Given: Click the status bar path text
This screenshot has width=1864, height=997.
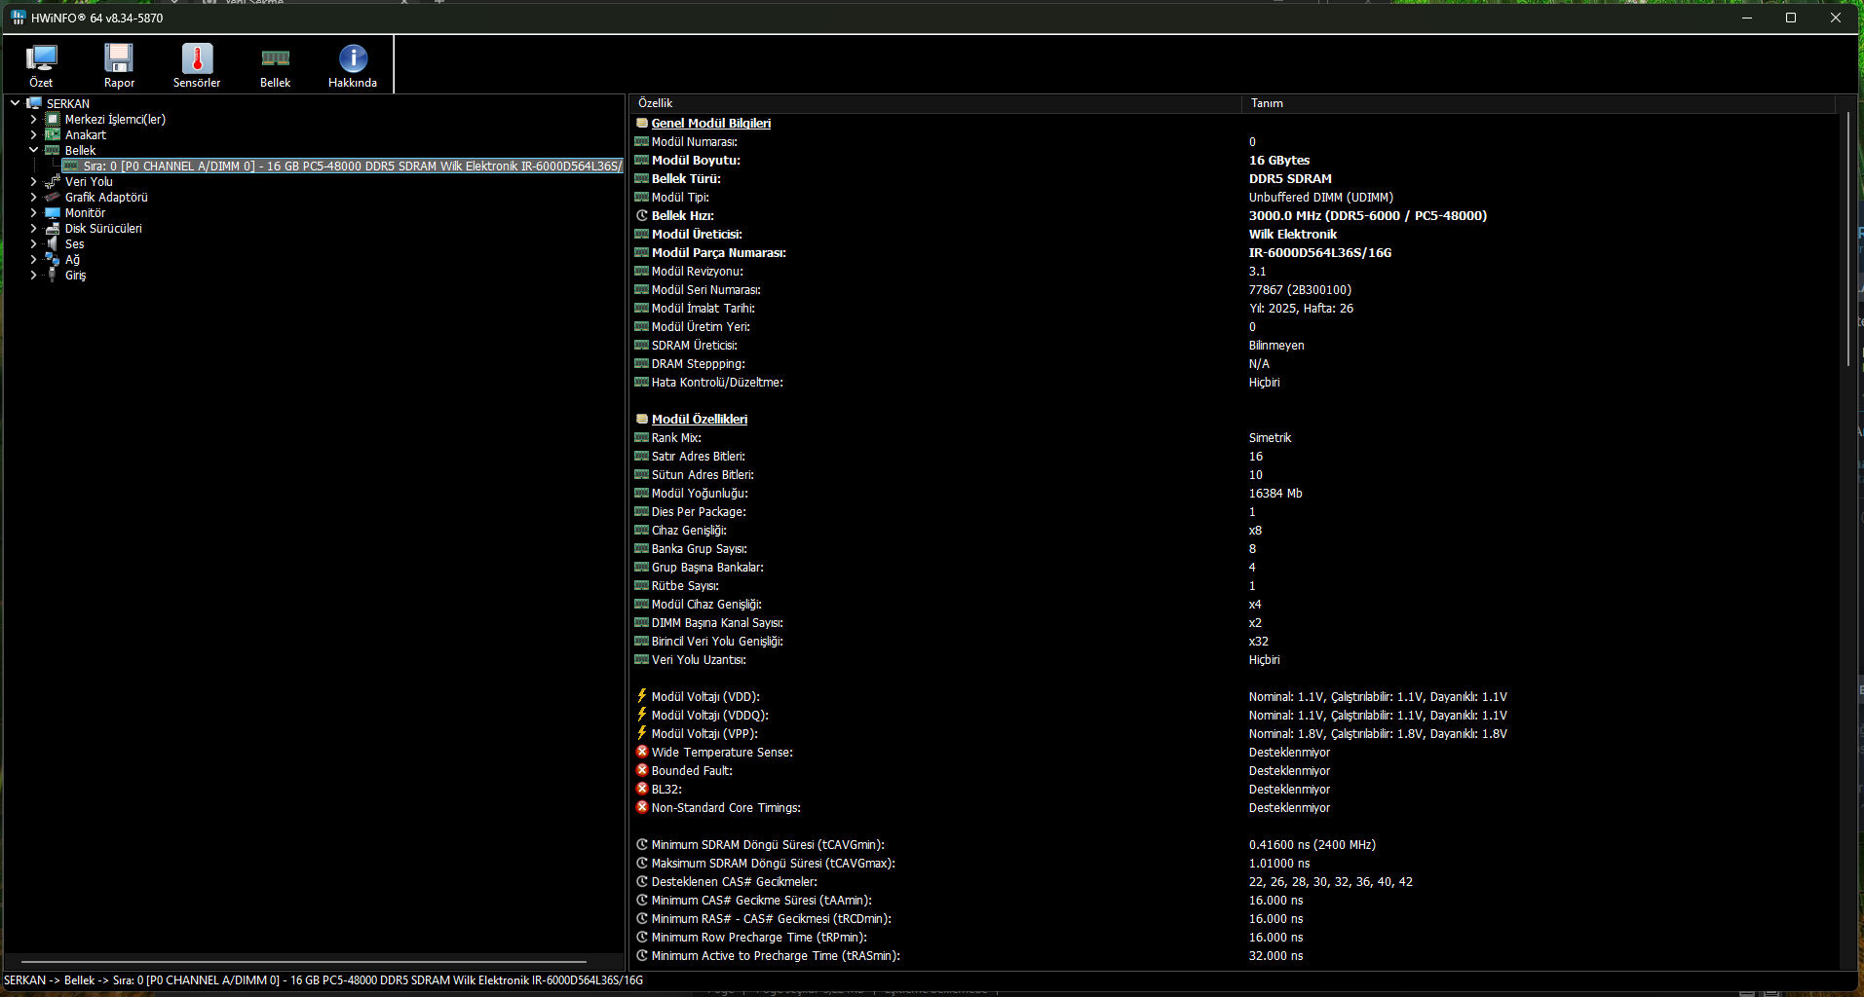Looking at the screenshot, I should coord(323,980).
